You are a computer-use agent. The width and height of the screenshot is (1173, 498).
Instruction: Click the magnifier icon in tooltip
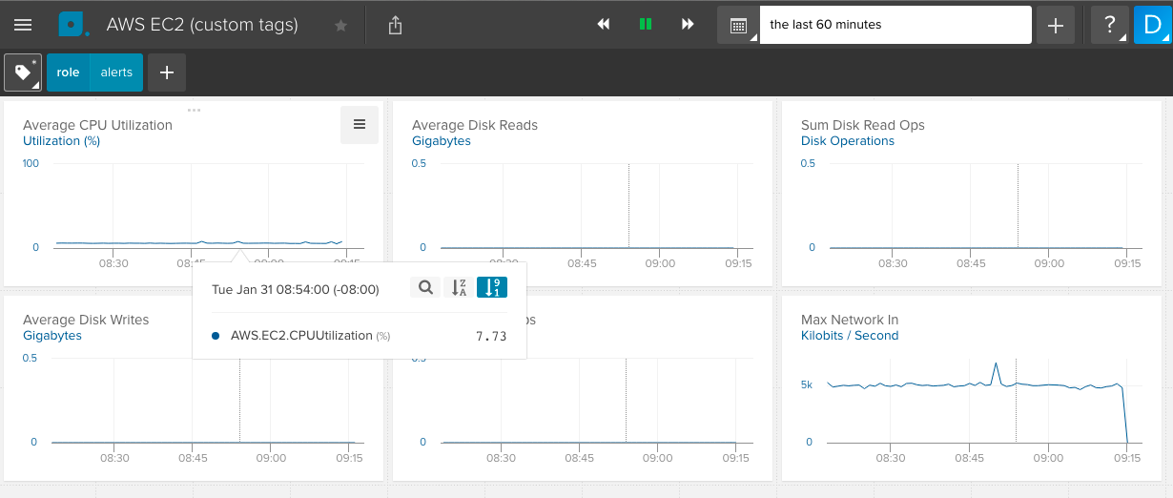click(425, 287)
